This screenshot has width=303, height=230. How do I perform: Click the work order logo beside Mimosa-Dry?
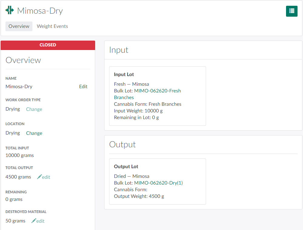point(10,10)
